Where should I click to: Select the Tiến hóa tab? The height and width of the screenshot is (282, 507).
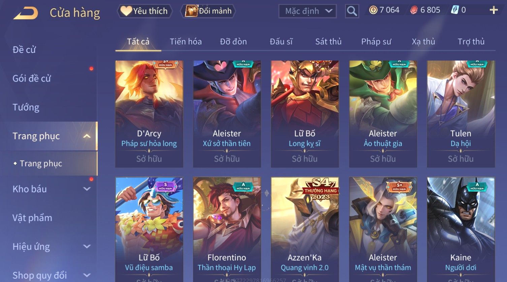(x=186, y=41)
